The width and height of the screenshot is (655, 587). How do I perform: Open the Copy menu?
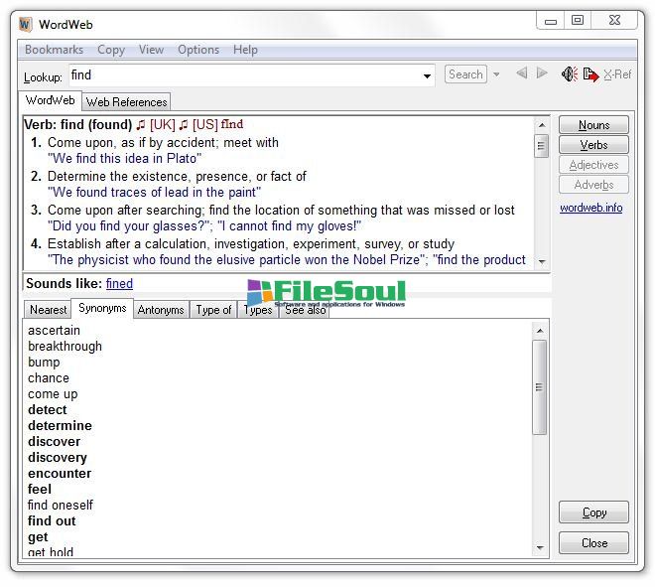pos(111,50)
